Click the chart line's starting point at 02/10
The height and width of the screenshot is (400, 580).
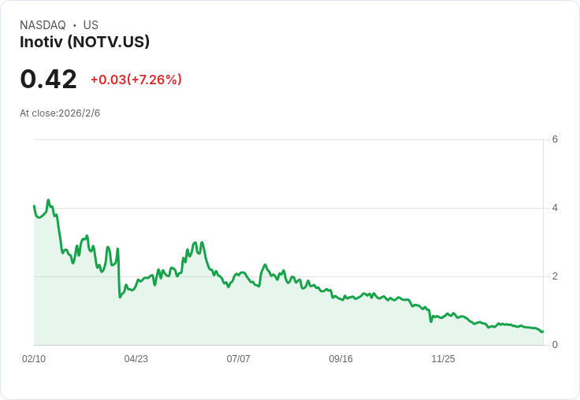[x=35, y=206]
